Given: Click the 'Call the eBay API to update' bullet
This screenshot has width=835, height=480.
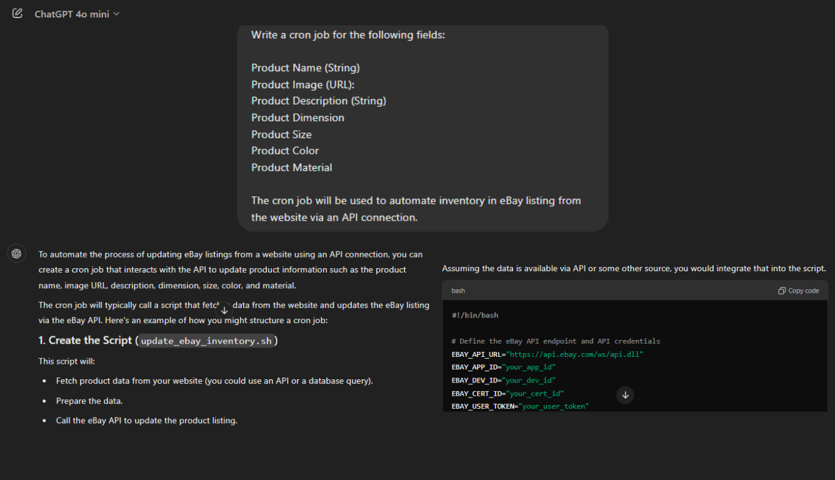Looking at the screenshot, I should point(146,421).
